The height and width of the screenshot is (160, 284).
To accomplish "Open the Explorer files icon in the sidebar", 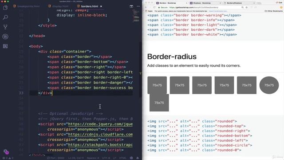I will 5,8.
